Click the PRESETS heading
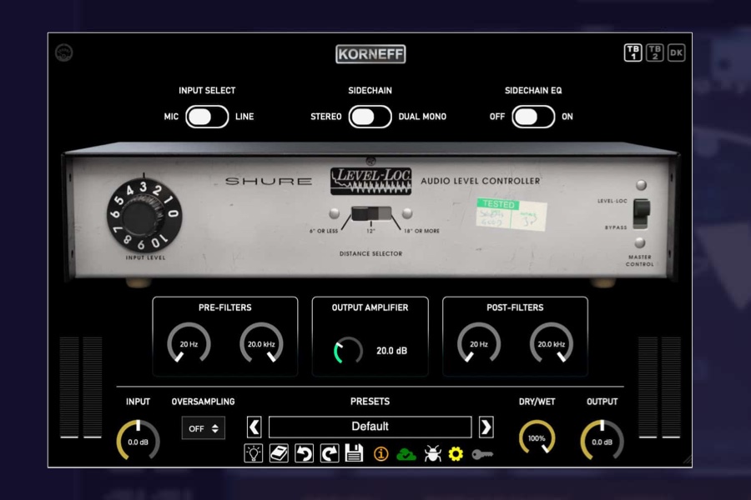The image size is (751, 500). point(370,402)
